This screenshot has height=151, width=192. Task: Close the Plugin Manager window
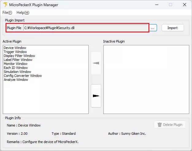coord(185,5)
